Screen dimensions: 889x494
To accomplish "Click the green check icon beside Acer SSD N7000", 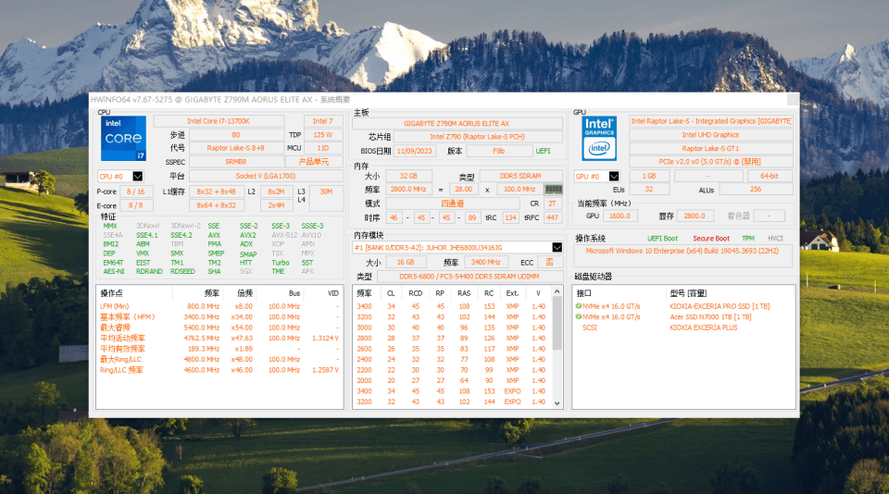I will point(578,316).
